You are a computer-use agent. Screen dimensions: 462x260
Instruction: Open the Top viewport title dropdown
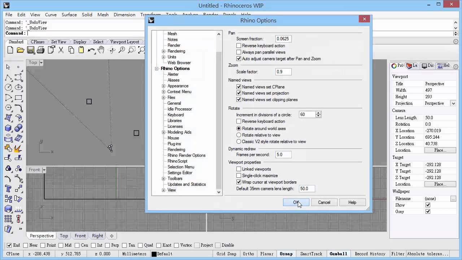point(41,62)
